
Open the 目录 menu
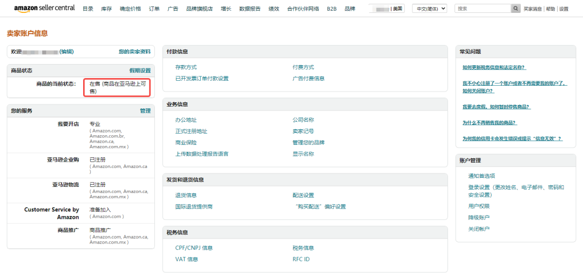pos(88,9)
